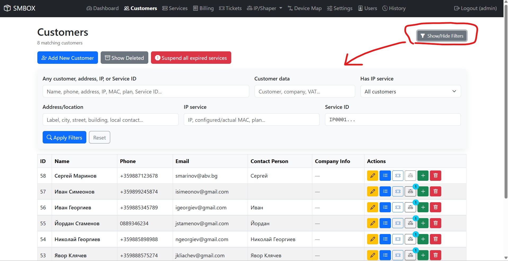
Task: View the History page
Action: (394, 8)
